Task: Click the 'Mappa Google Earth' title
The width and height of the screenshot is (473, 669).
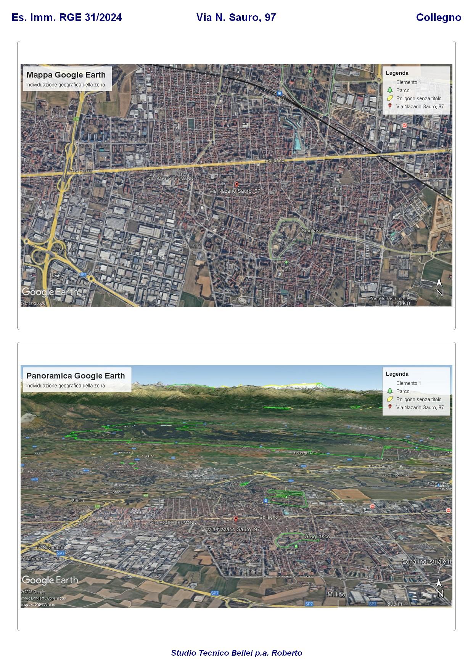Action: pos(66,75)
